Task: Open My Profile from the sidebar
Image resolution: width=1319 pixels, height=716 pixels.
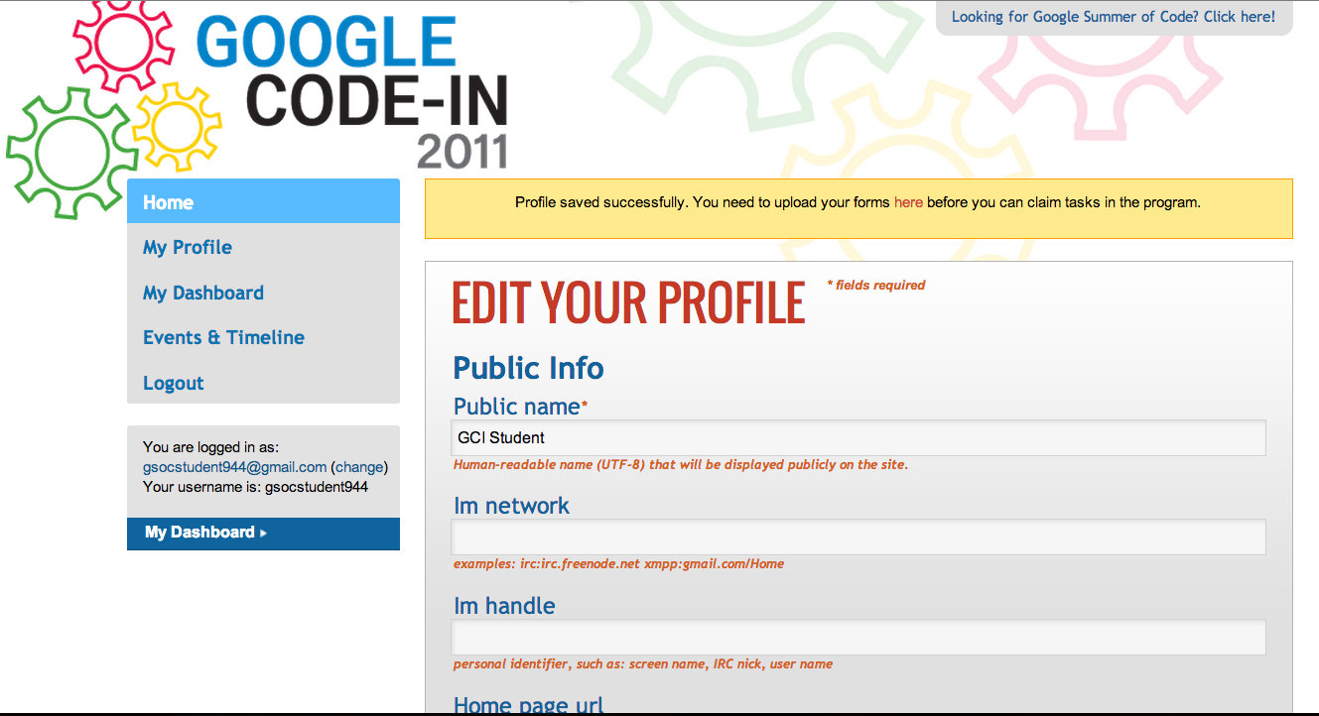Action: click(x=188, y=247)
